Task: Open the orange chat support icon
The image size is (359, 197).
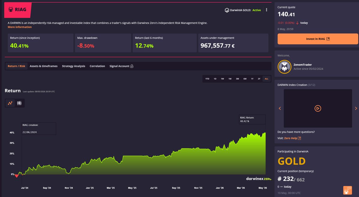Action: tap(347, 190)
